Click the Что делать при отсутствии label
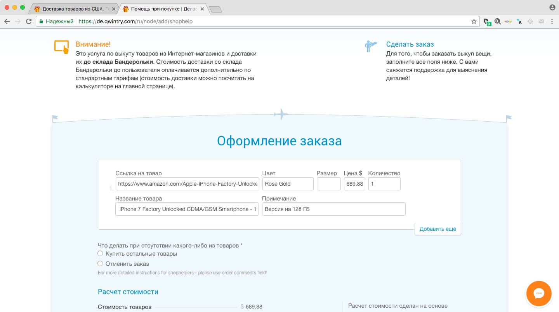559x312 pixels. [170, 246]
